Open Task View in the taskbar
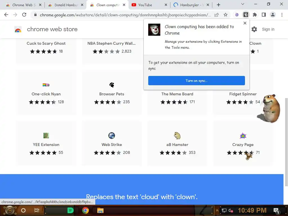 [x=37, y=210]
